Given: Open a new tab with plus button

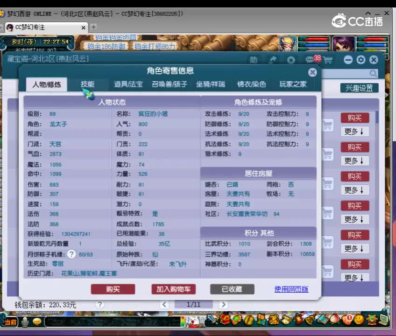Looking at the screenshot, I should pyautogui.click(x=93, y=27).
